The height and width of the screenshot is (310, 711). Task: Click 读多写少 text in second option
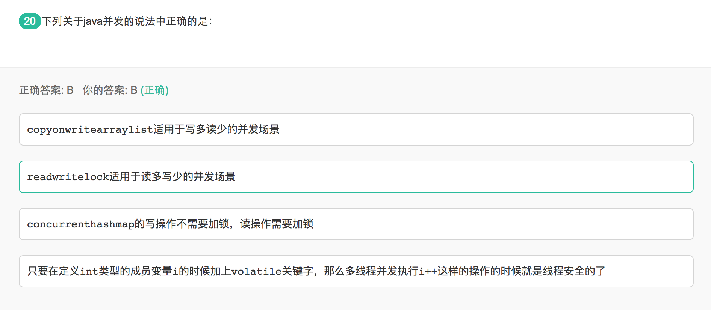(162, 176)
